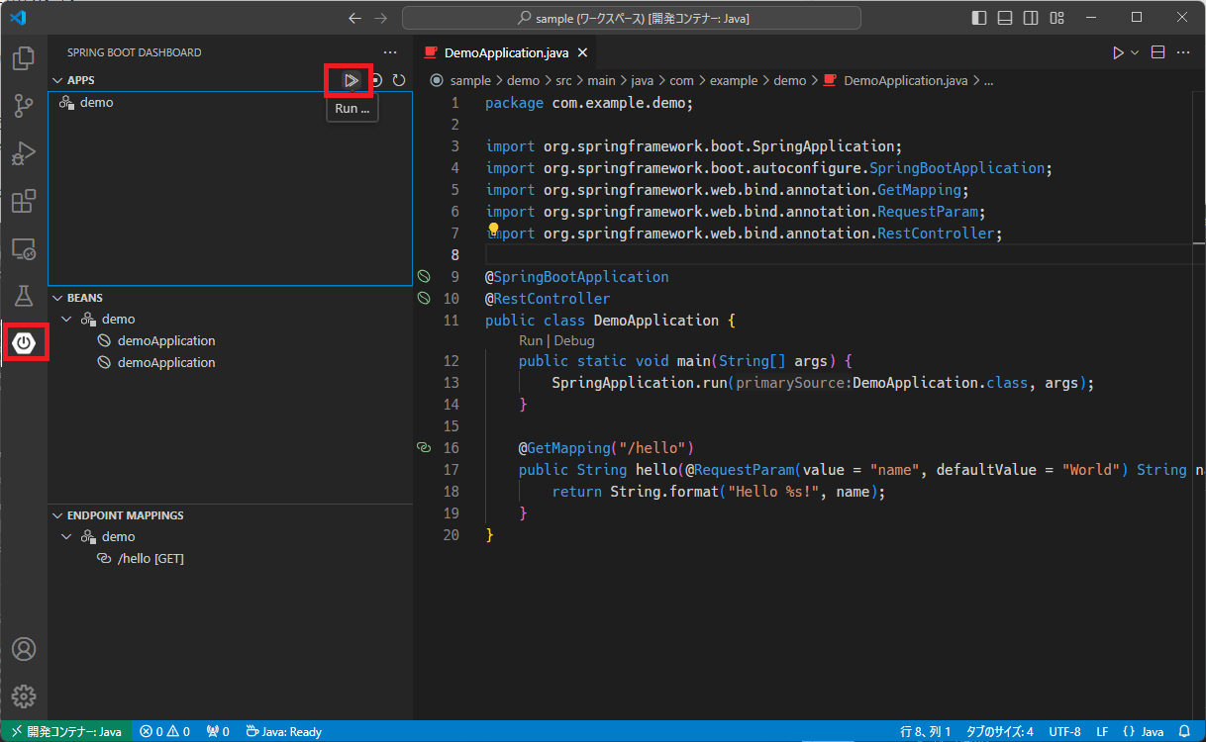Toggle bottom panel visibility
The height and width of the screenshot is (742, 1206).
click(1005, 18)
